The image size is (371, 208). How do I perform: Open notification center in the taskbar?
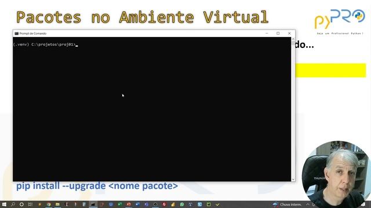click(363, 205)
